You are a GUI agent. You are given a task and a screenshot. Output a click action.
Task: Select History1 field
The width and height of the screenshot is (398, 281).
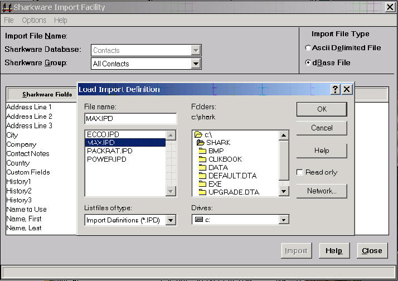click(x=18, y=182)
